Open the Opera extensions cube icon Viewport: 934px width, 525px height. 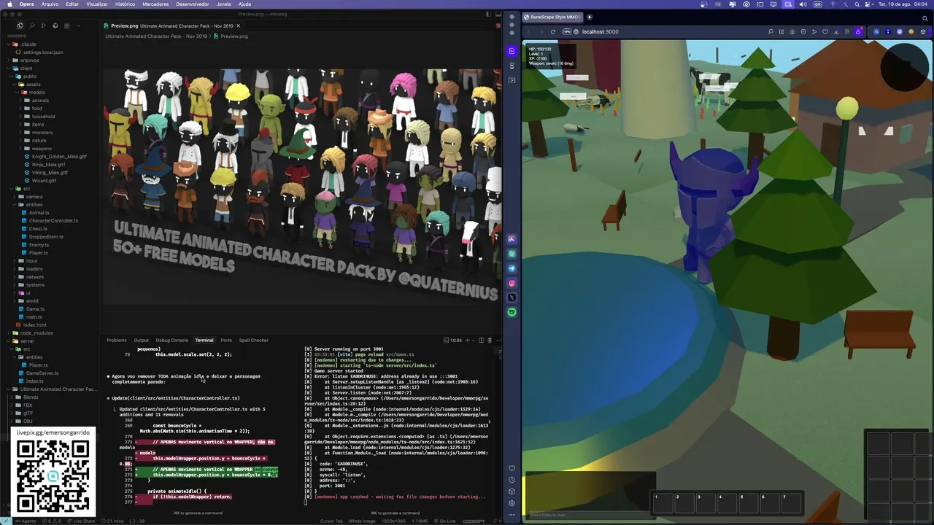(923, 31)
